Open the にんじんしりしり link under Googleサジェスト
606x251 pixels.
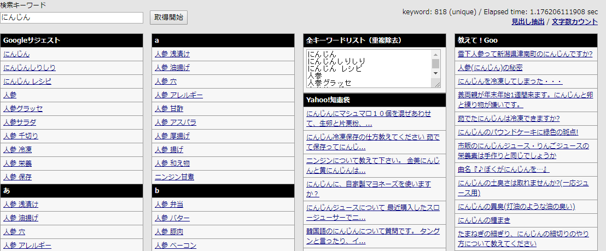pyautogui.click(x=30, y=68)
